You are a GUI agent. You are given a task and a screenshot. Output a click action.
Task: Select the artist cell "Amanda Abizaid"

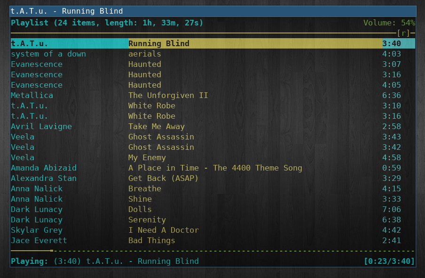44,168
